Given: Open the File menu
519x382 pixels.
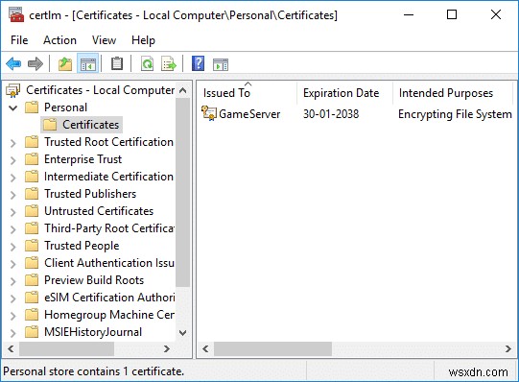Looking at the screenshot, I should [x=19, y=40].
